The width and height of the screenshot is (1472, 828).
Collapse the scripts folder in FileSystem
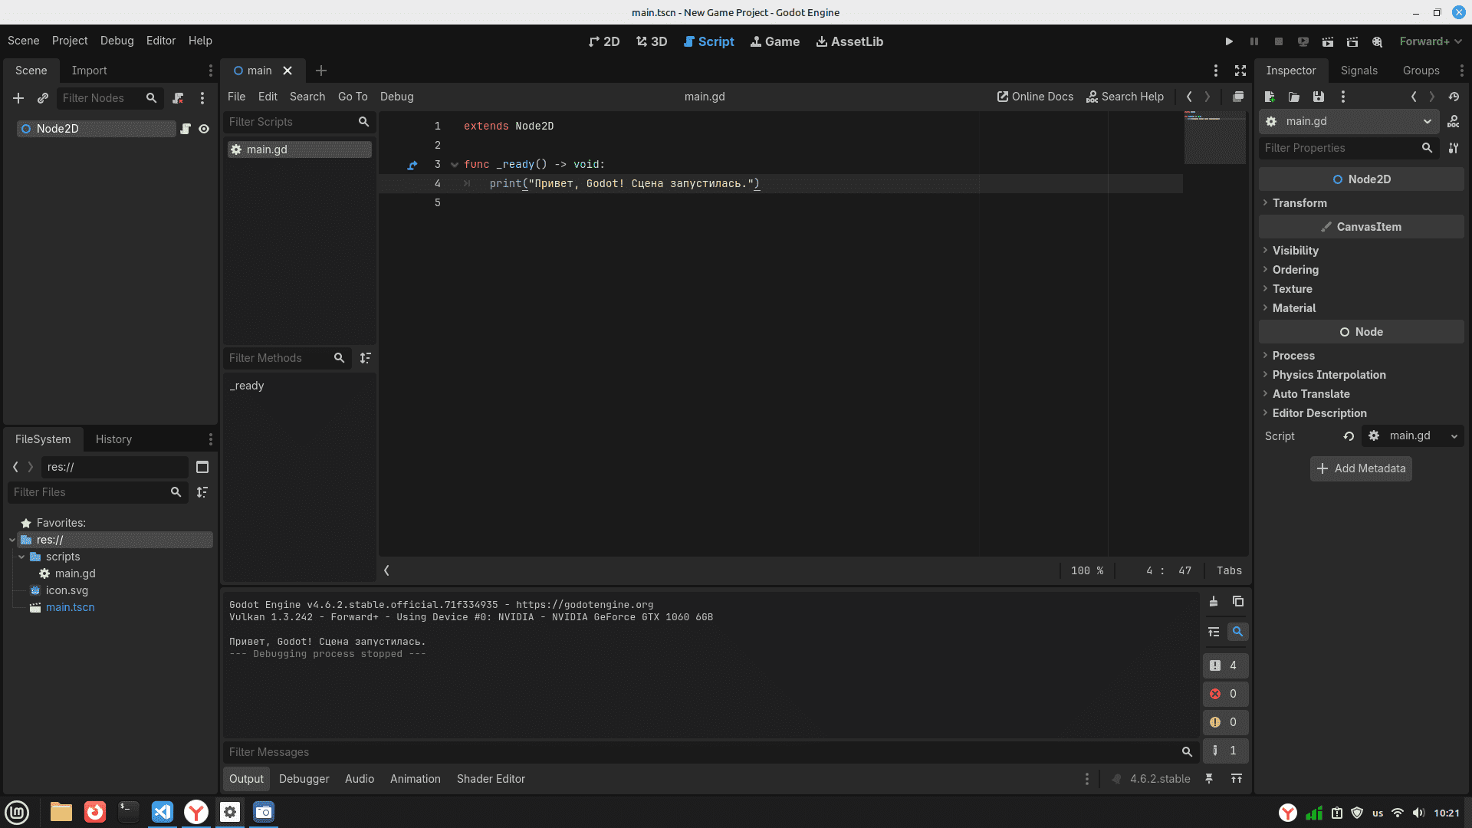21,557
